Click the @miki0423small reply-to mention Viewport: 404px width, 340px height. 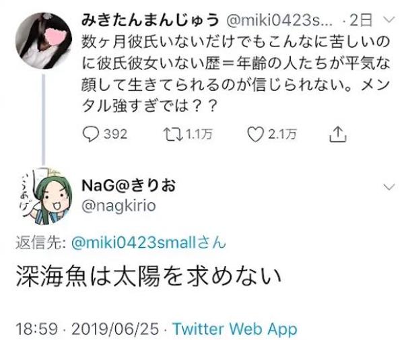click(x=148, y=242)
